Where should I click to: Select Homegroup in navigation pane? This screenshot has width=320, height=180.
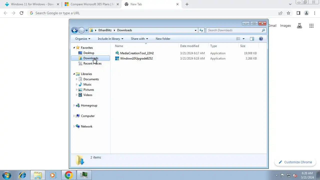coord(89,105)
